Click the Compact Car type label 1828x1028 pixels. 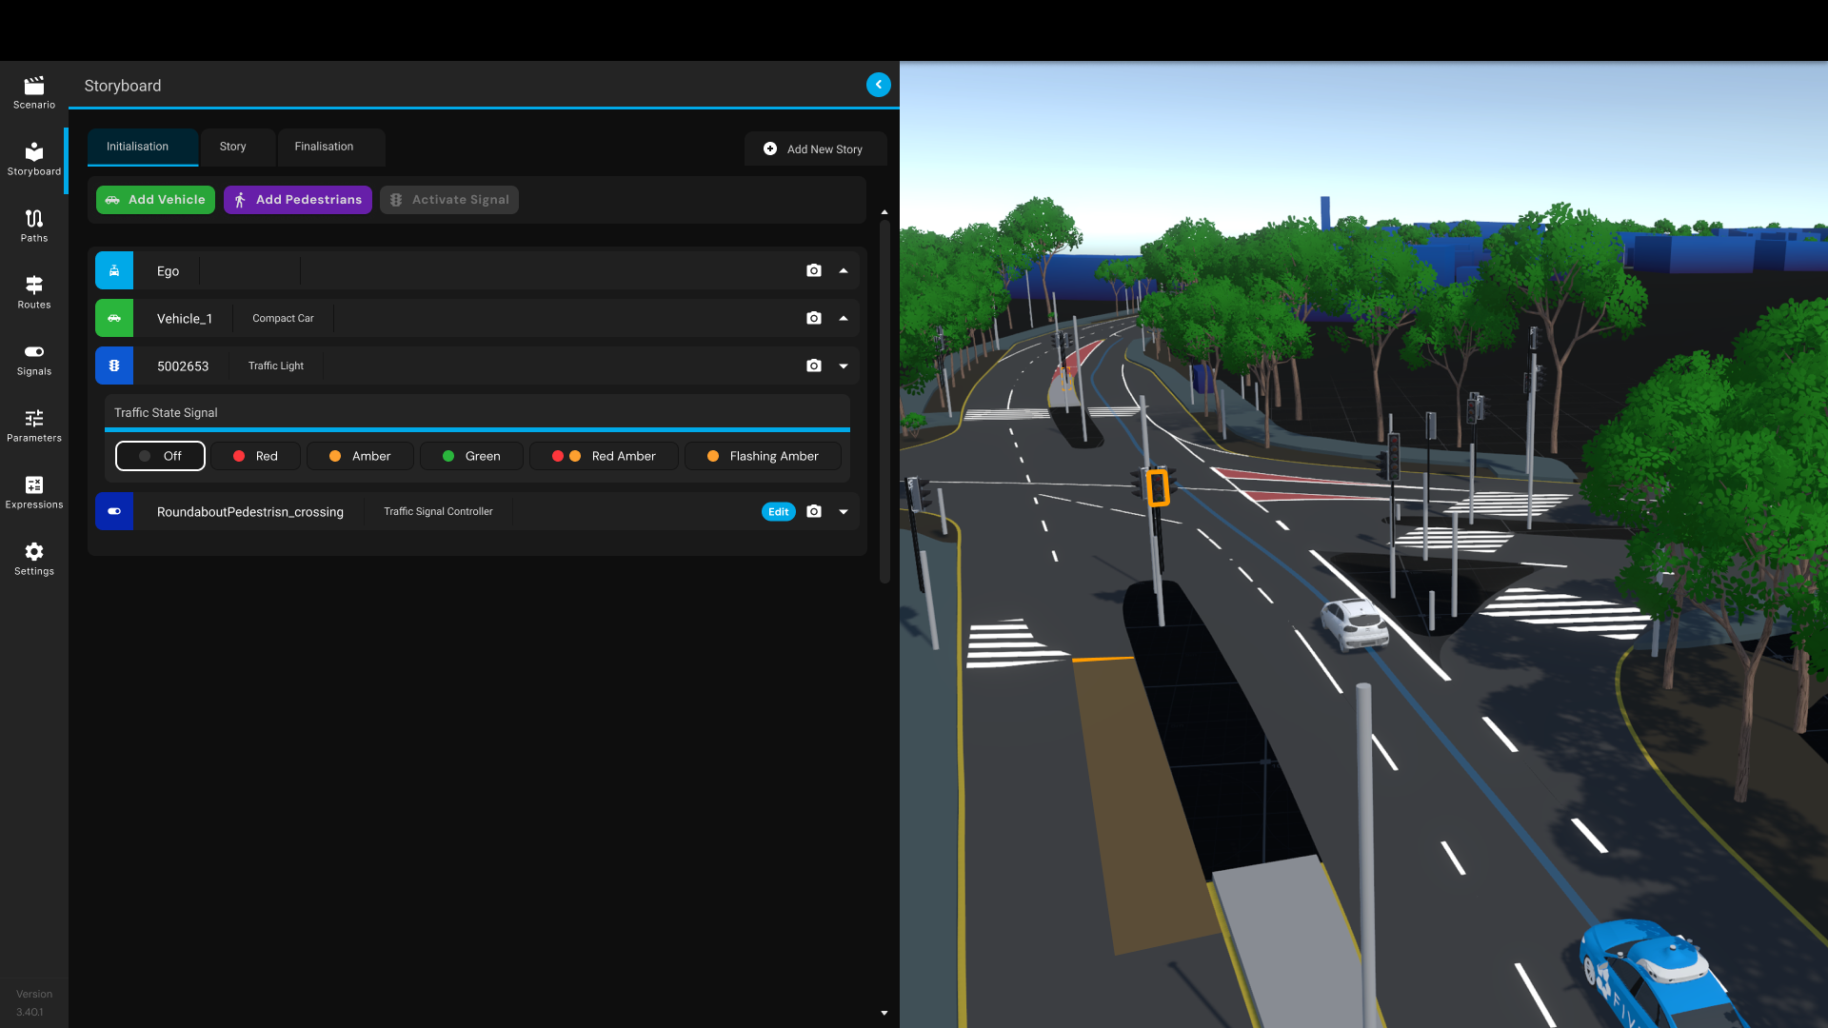pos(283,319)
